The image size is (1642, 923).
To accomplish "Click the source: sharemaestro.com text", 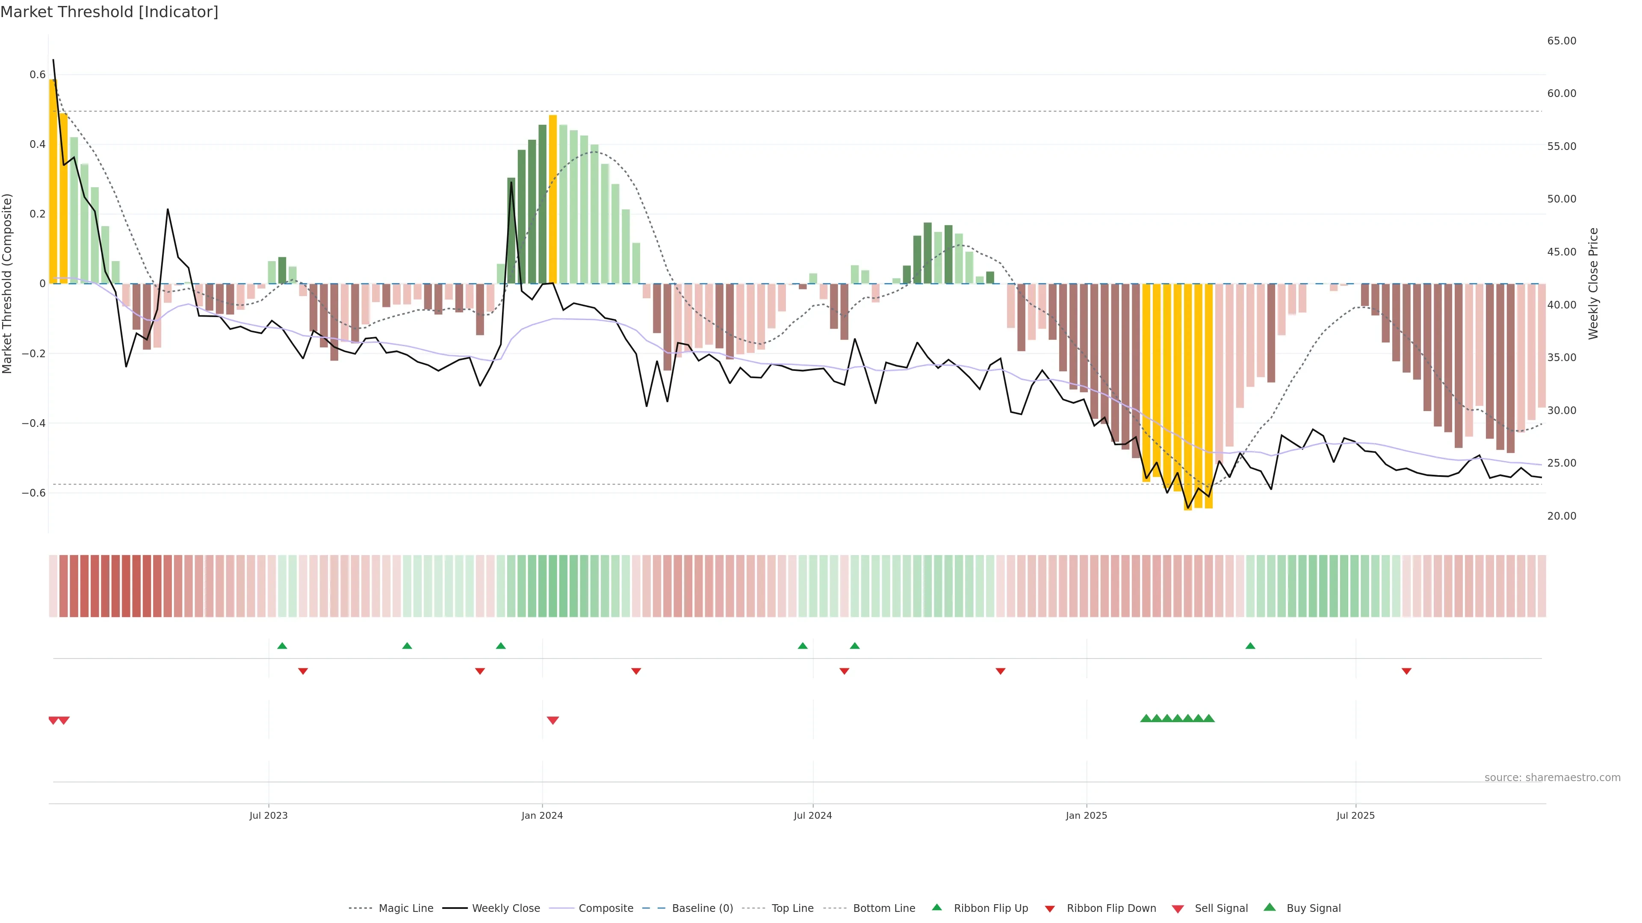I will (x=1552, y=778).
